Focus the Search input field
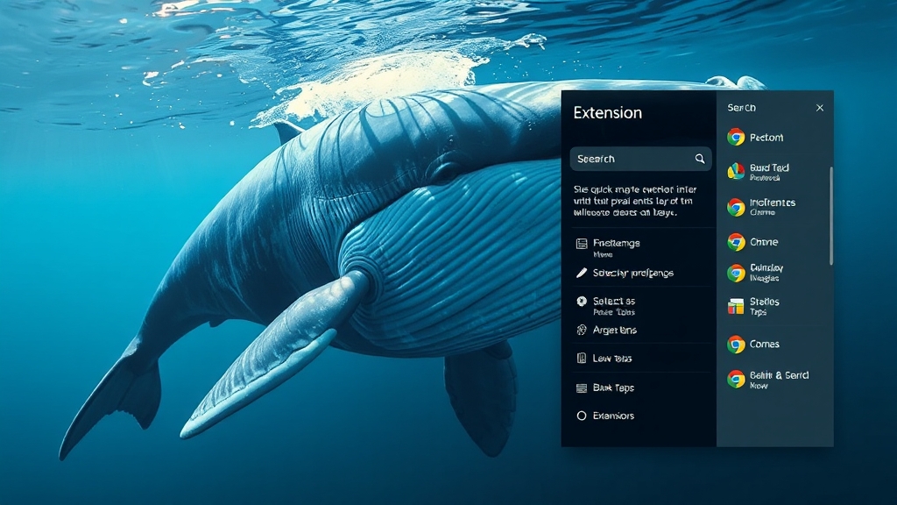Screen dimensions: 897x505 pyautogui.click(x=631, y=159)
